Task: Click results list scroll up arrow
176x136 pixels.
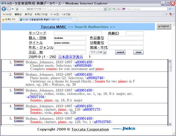Action: click(170, 61)
